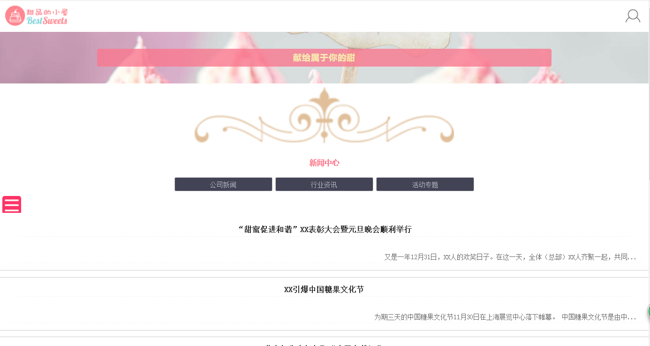Image resolution: width=650 pixels, height=346 pixels.
Task: Switch to the 活动专题 tab
Action: (425, 184)
